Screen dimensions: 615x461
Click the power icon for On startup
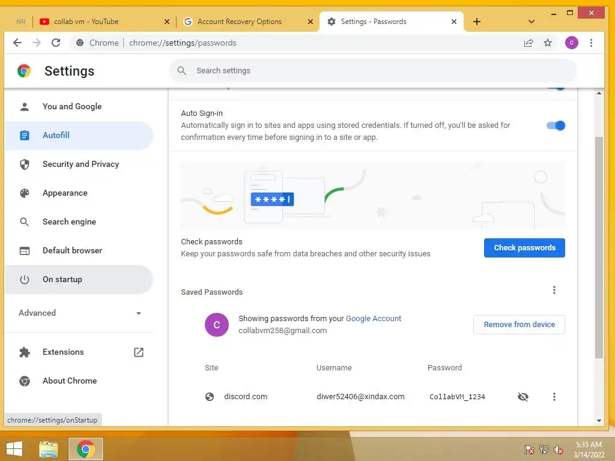(24, 280)
